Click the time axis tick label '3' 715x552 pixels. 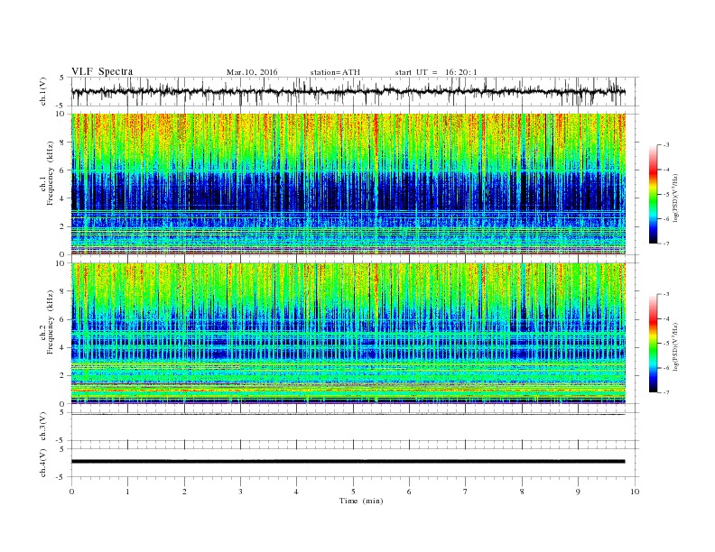[240, 492]
